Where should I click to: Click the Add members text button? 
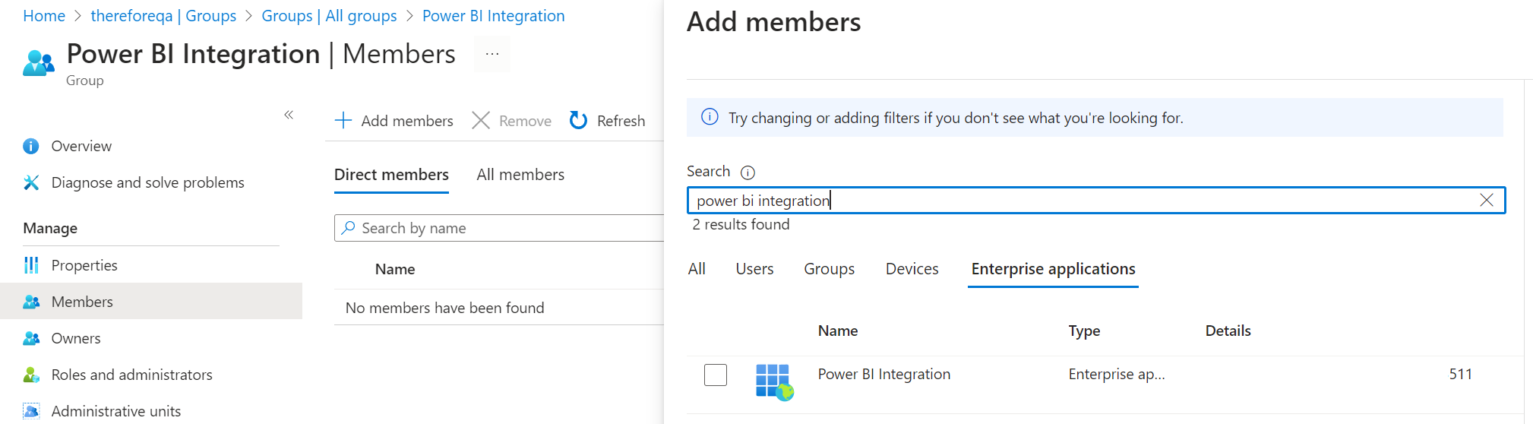(x=407, y=121)
